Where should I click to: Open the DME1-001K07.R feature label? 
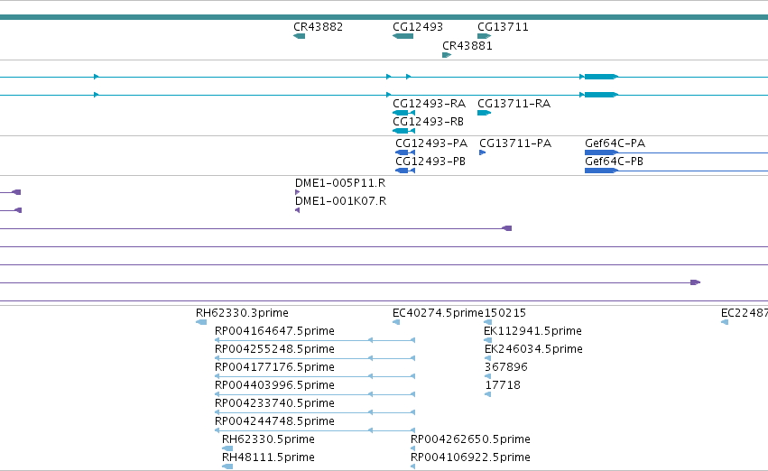[340, 201]
